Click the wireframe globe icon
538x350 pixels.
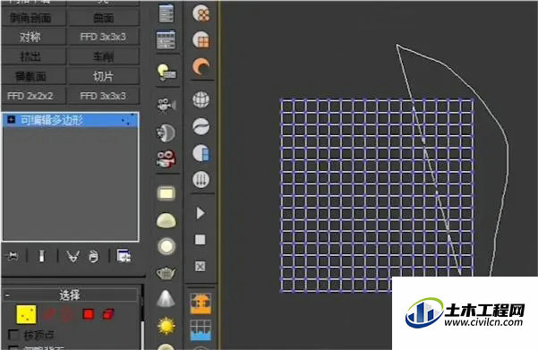pos(201,100)
